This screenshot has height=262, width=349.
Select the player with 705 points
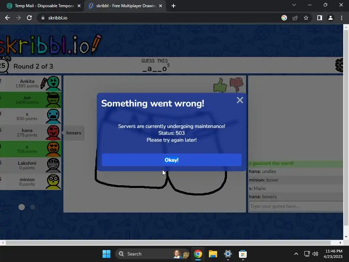coord(30,149)
